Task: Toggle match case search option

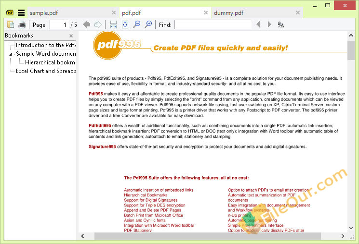Action: pos(281,24)
